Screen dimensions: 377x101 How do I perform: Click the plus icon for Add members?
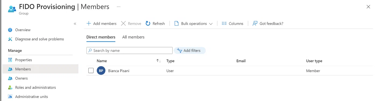pos(89,23)
